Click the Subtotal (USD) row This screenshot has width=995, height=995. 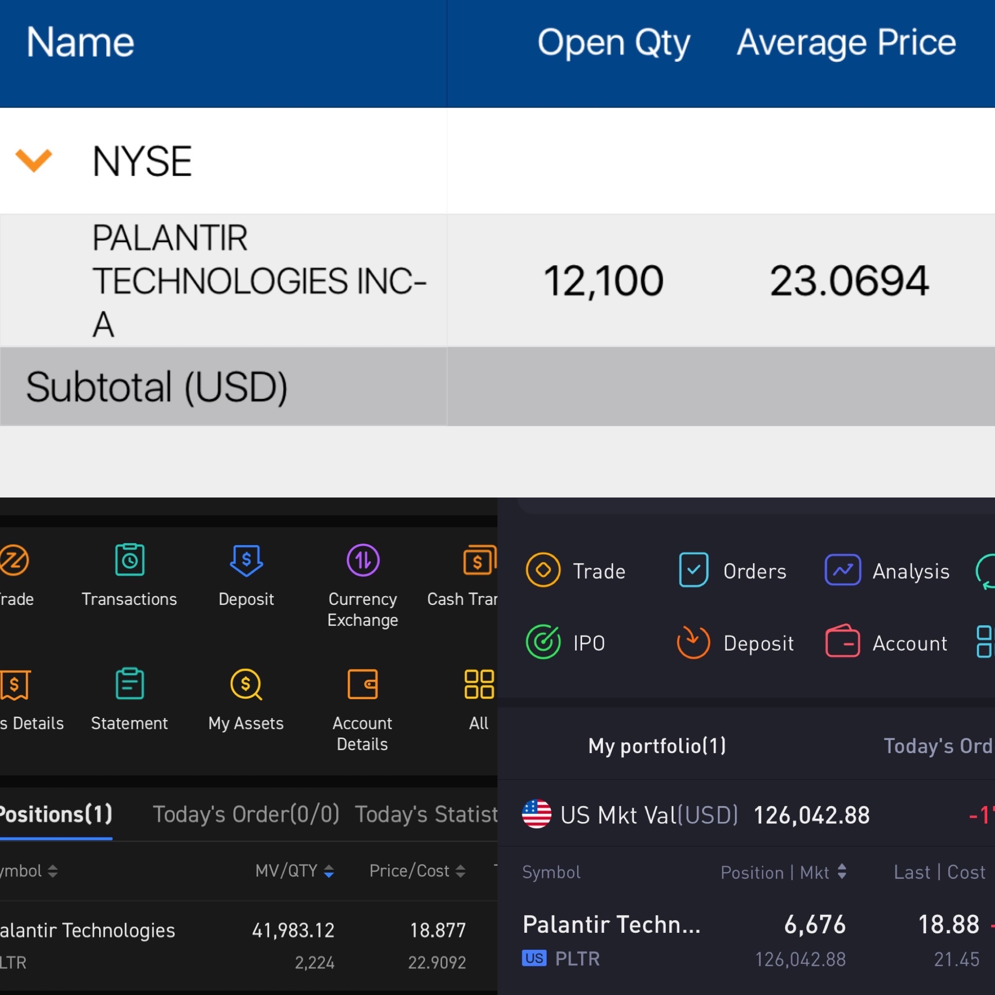tap(497, 387)
